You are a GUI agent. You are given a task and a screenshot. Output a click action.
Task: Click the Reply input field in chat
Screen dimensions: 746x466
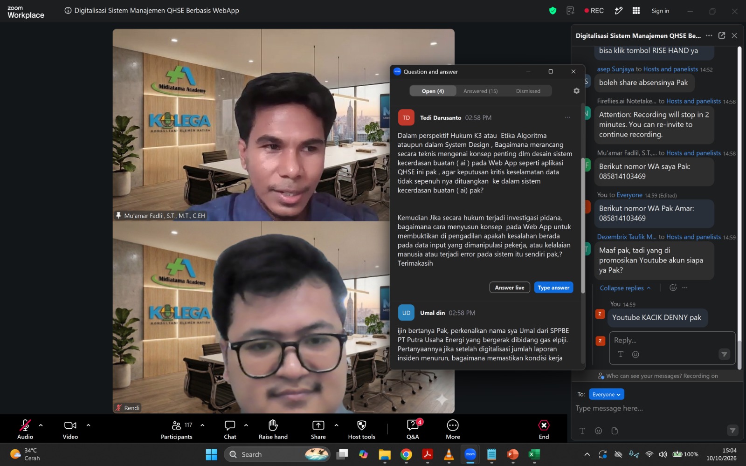672,348
